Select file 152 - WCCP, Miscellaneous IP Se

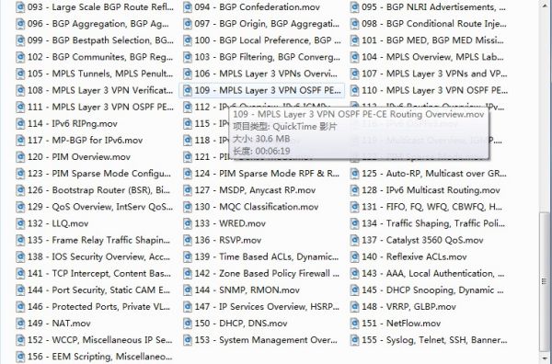95,340
